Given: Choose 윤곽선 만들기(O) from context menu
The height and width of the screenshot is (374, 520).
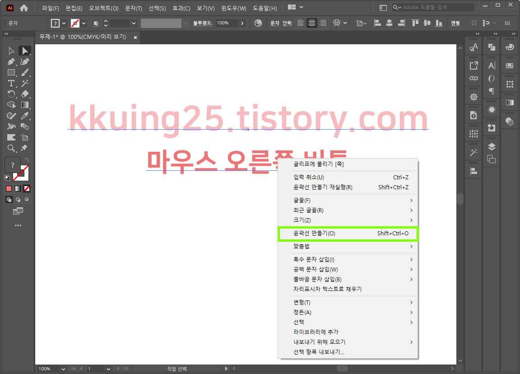Looking at the screenshot, I should (x=348, y=233).
